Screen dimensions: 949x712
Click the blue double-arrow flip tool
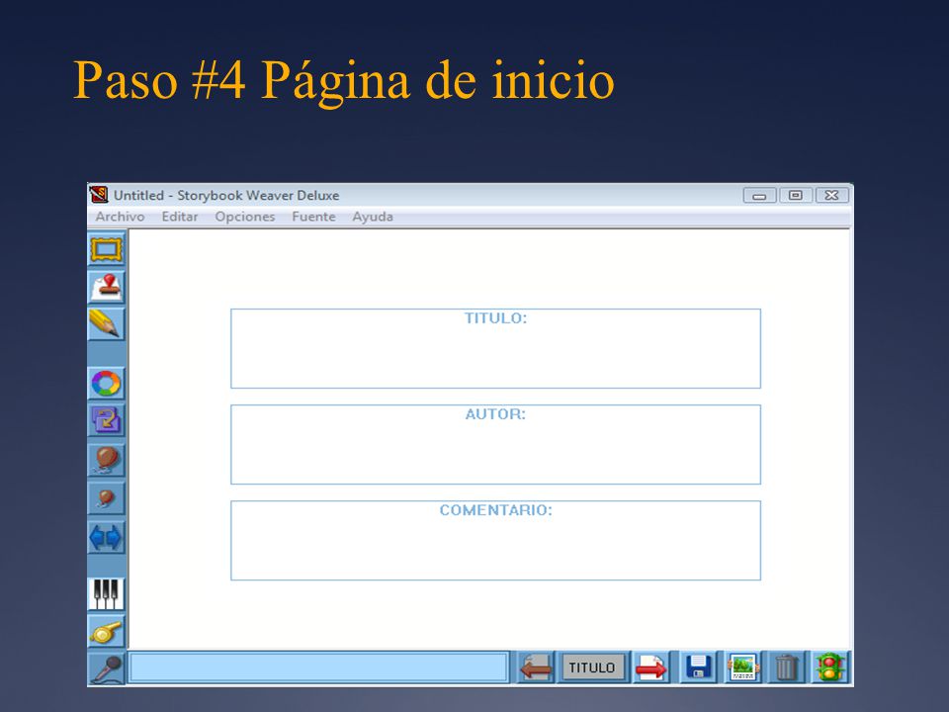click(x=107, y=538)
